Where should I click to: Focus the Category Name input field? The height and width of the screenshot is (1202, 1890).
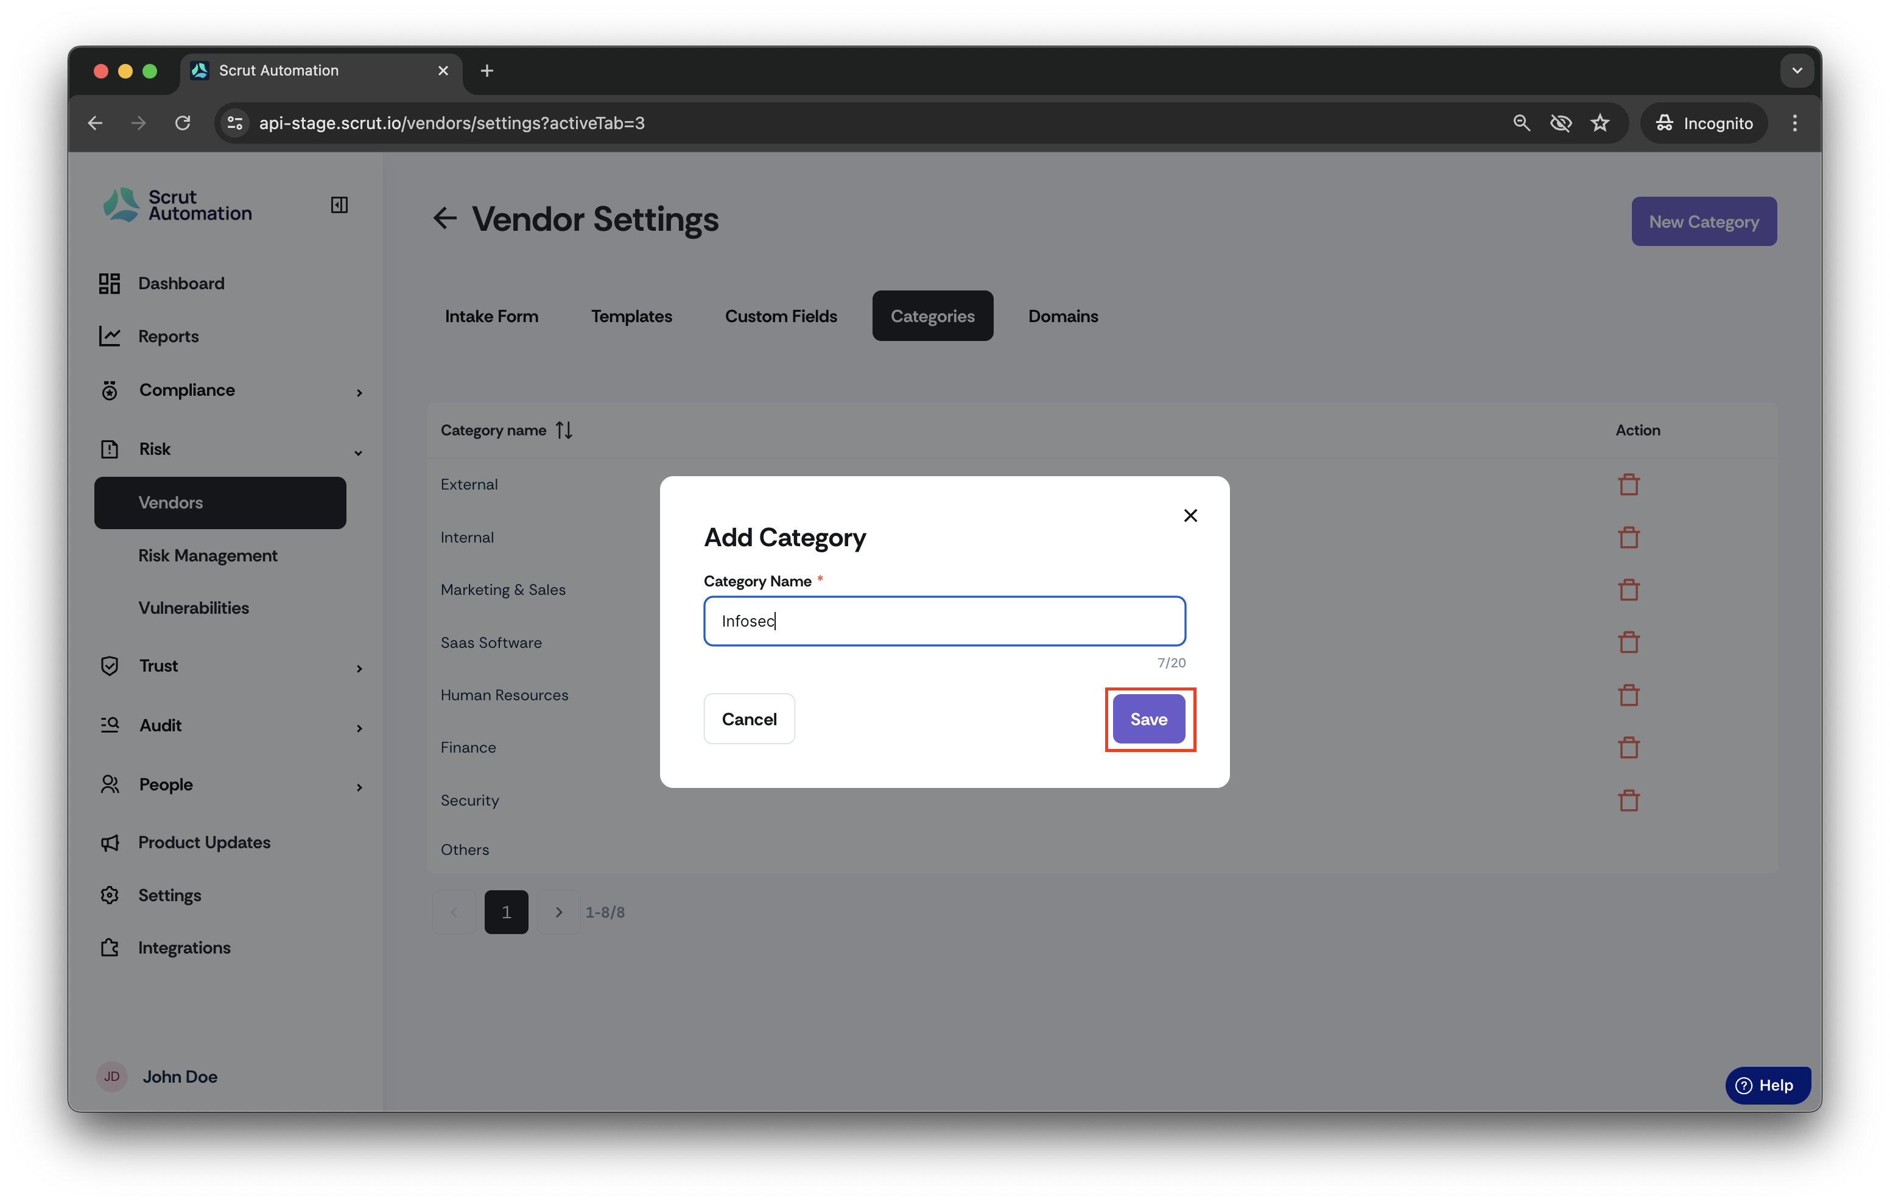944,621
